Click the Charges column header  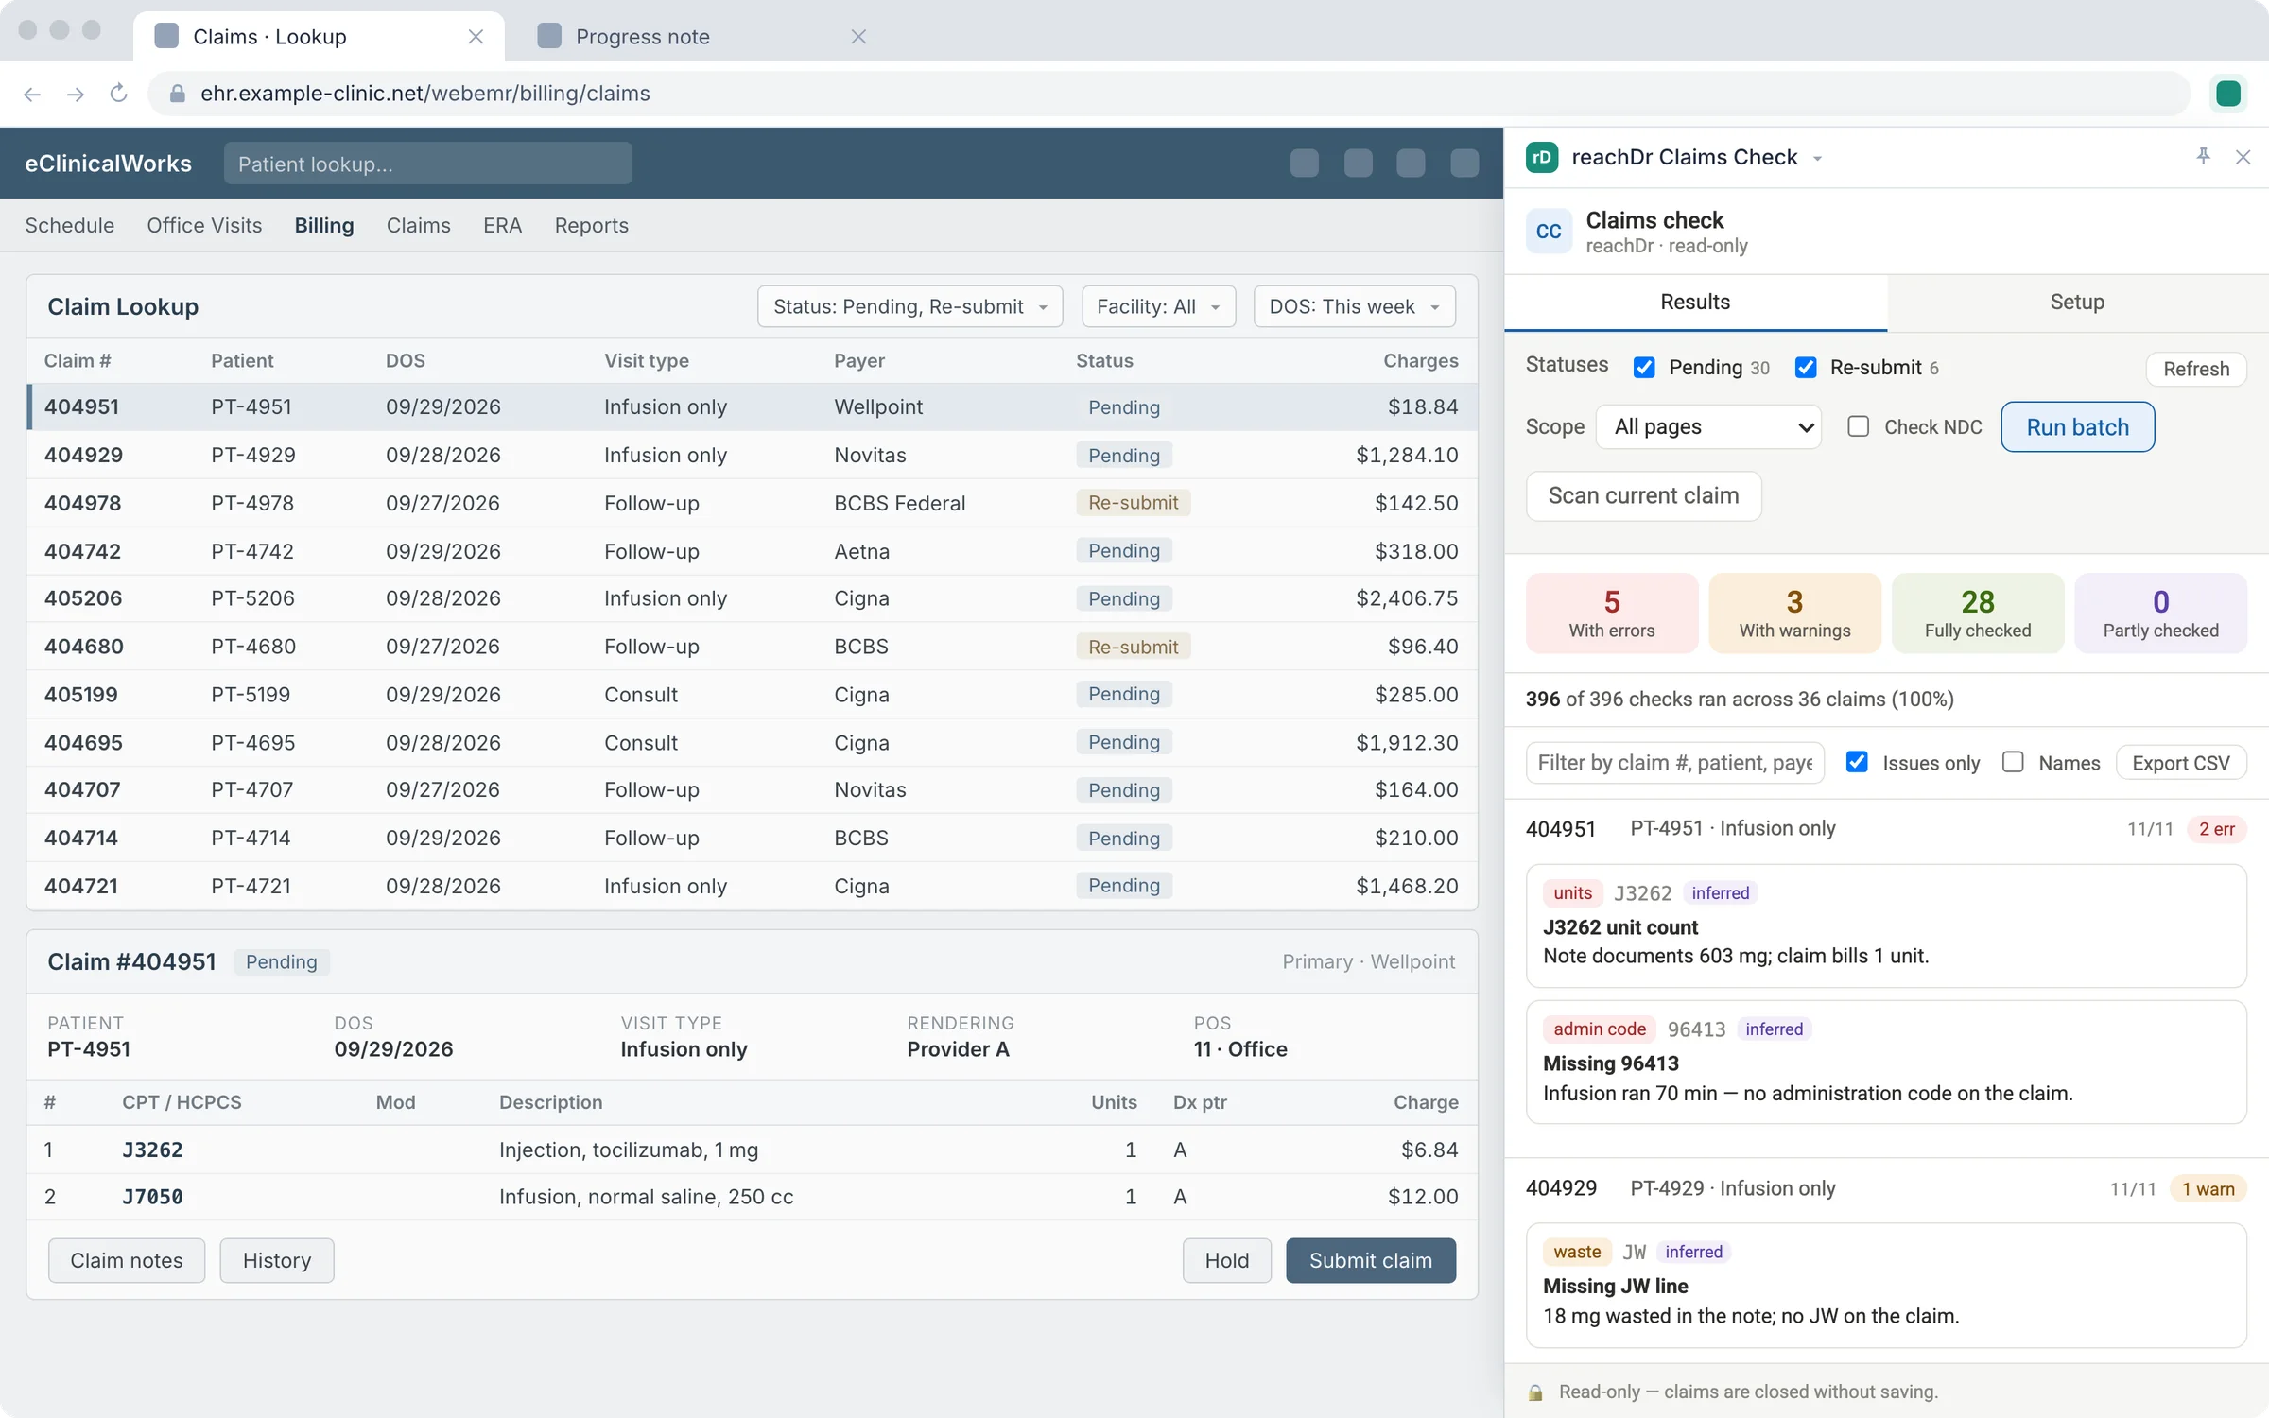pyautogui.click(x=1420, y=361)
